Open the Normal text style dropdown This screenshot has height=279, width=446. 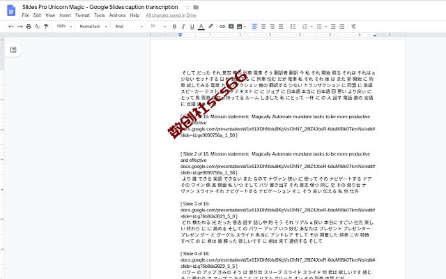click(93, 27)
